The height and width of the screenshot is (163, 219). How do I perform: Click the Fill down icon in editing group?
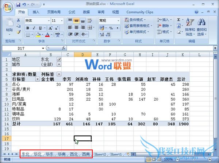click(x=178, y=26)
